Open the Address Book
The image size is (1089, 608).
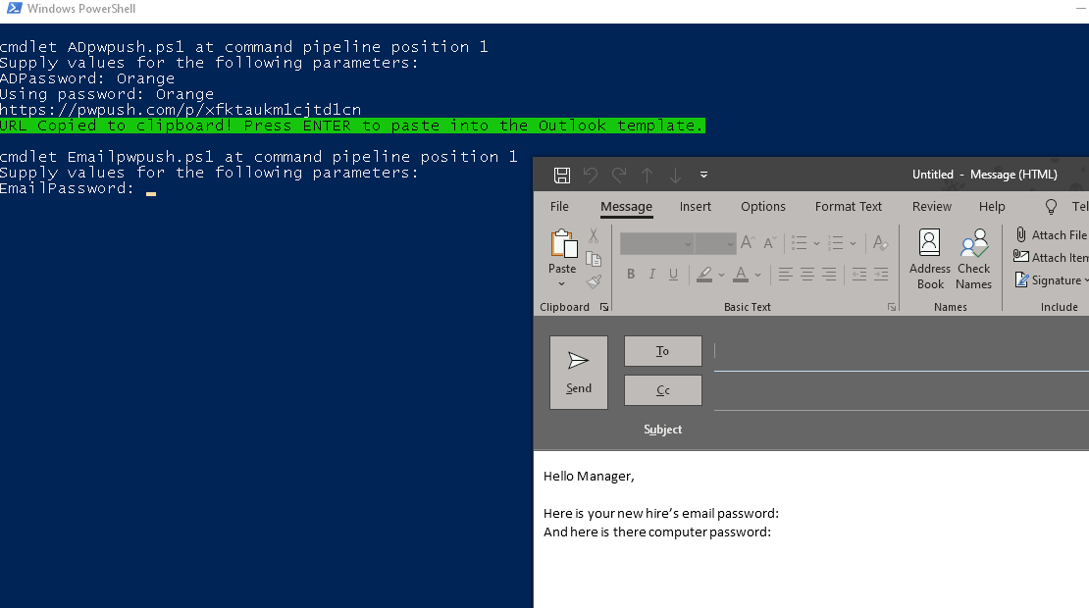coord(929,260)
